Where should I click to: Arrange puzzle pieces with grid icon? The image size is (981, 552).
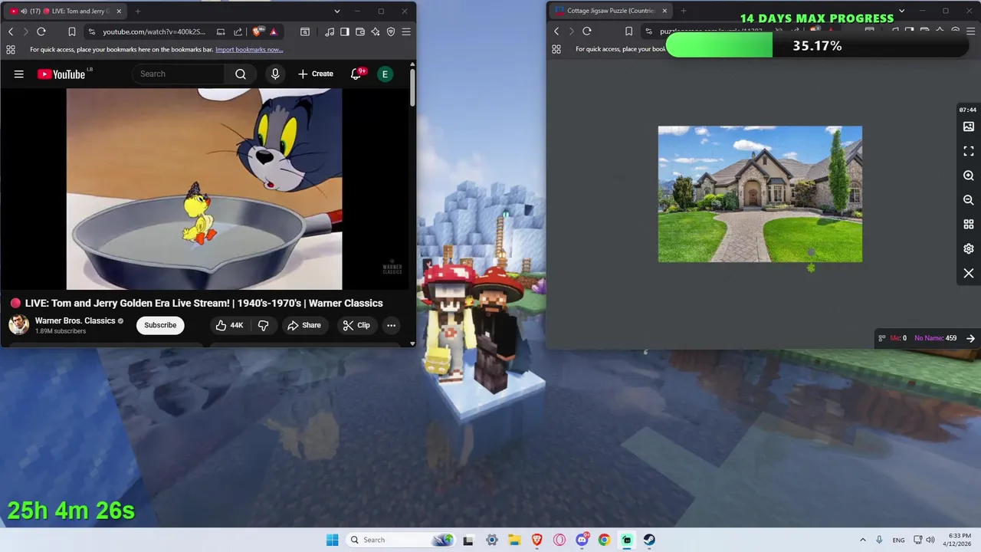969,225
